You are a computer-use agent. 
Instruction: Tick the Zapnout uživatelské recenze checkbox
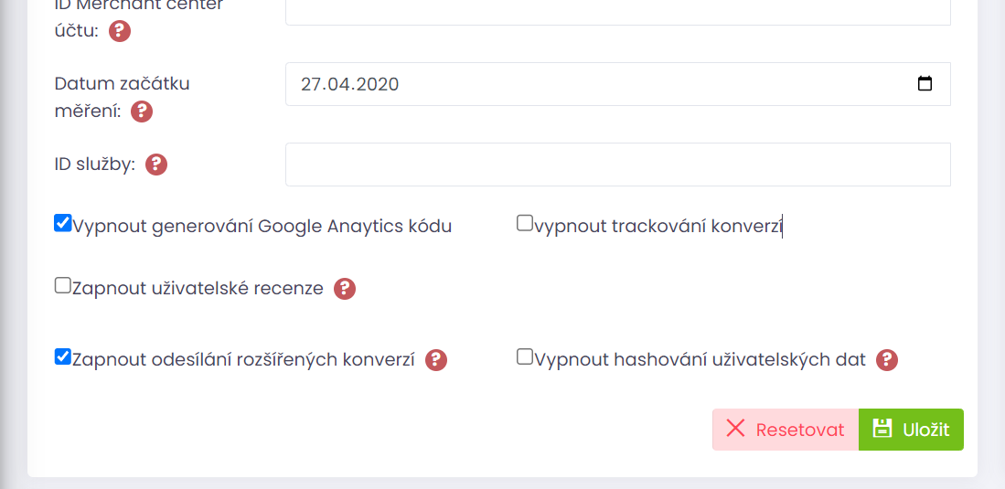(x=62, y=285)
